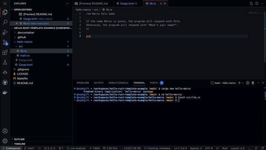Create a new terminal with plus icon
Screen dimensions: 266x150
[239, 83]
